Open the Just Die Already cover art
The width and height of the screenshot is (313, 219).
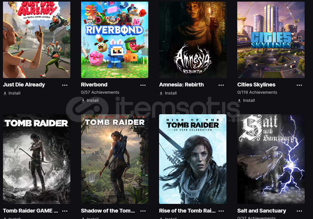[x=37, y=40]
